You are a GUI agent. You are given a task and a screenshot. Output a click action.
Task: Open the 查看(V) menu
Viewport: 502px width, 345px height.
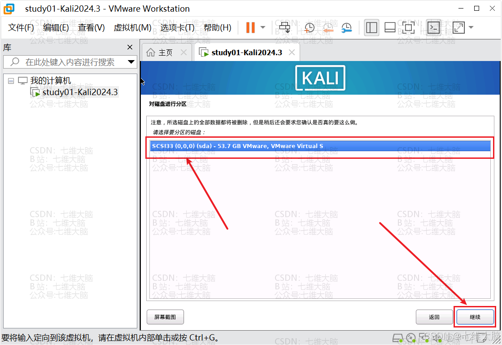pyautogui.click(x=91, y=27)
